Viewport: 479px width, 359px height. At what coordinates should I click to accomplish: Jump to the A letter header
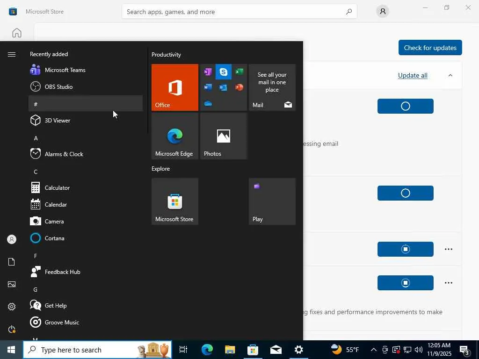pyautogui.click(x=86, y=138)
